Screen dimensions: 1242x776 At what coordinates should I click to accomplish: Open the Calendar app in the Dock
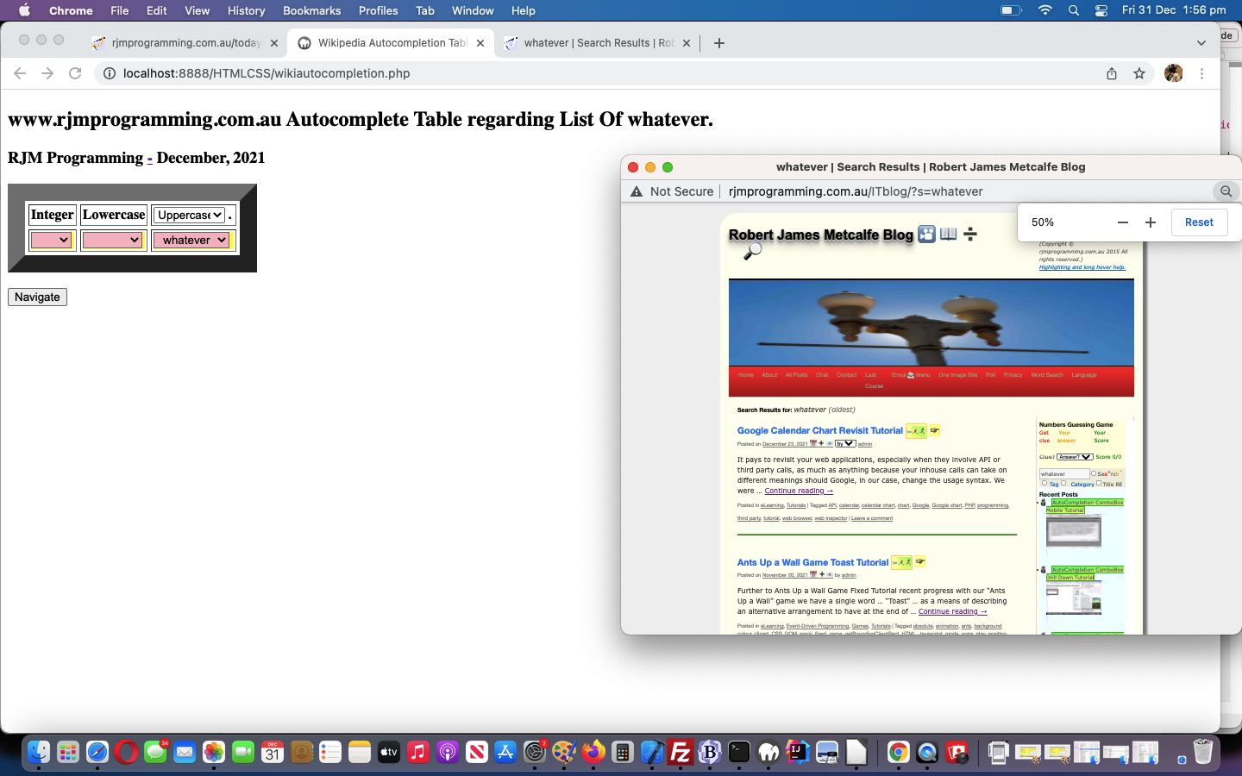[273, 752]
